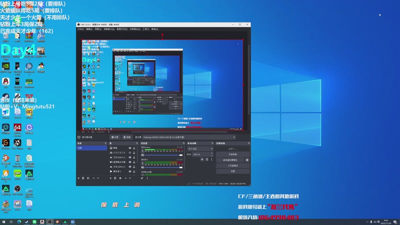Undock the Scenes panel via float icon
The height and width of the screenshot is (225, 400).
tap(105, 143)
